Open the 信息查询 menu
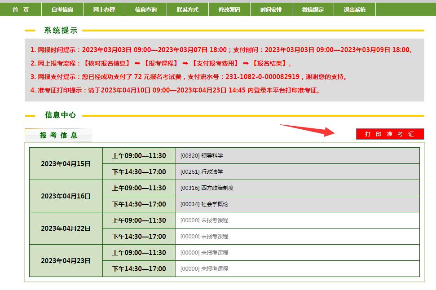Image resolution: width=436 pixels, height=290 pixels. 146,9
